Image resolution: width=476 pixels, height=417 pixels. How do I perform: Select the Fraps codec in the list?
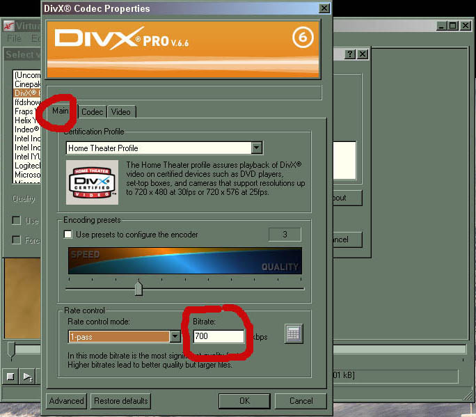(x=27, y=111)
